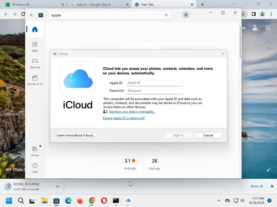Open Task View on taskbar
Screen dimensions: 277x207
point(32,201)
